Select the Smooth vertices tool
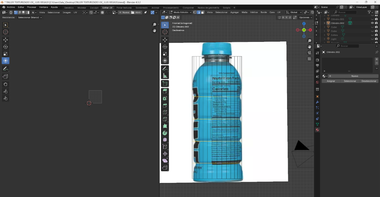The image size is (380, 197). [165, 140]
